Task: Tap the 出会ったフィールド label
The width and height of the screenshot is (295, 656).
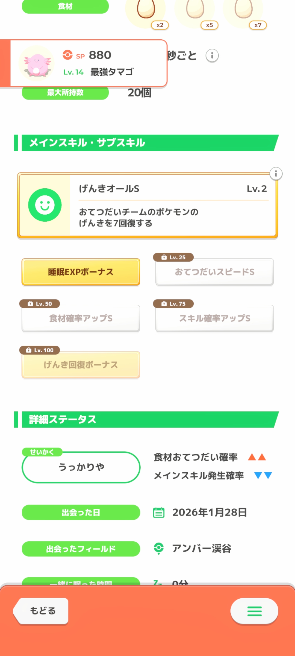Action: point(81,549)
